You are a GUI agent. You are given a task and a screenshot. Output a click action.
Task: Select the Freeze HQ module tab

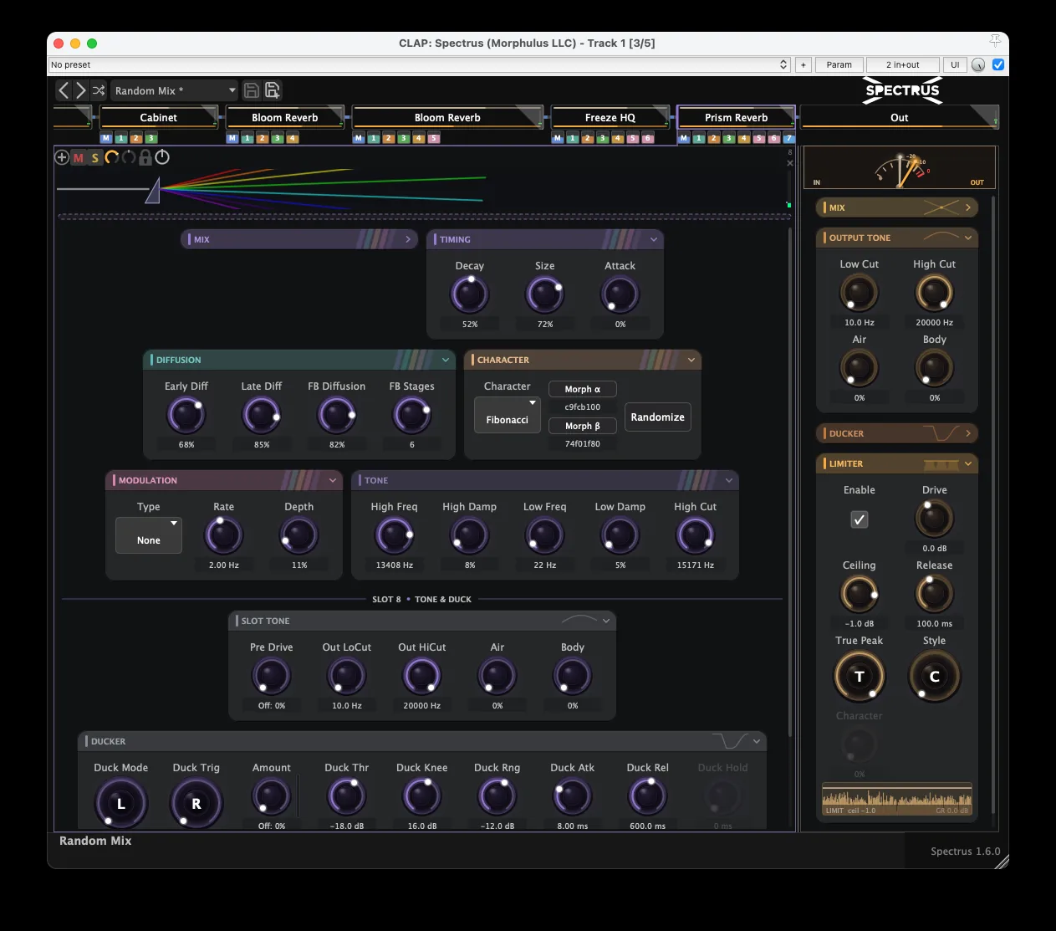[610, 117]
